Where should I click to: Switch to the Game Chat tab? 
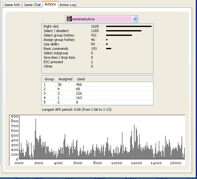click(x=32, y=5)
